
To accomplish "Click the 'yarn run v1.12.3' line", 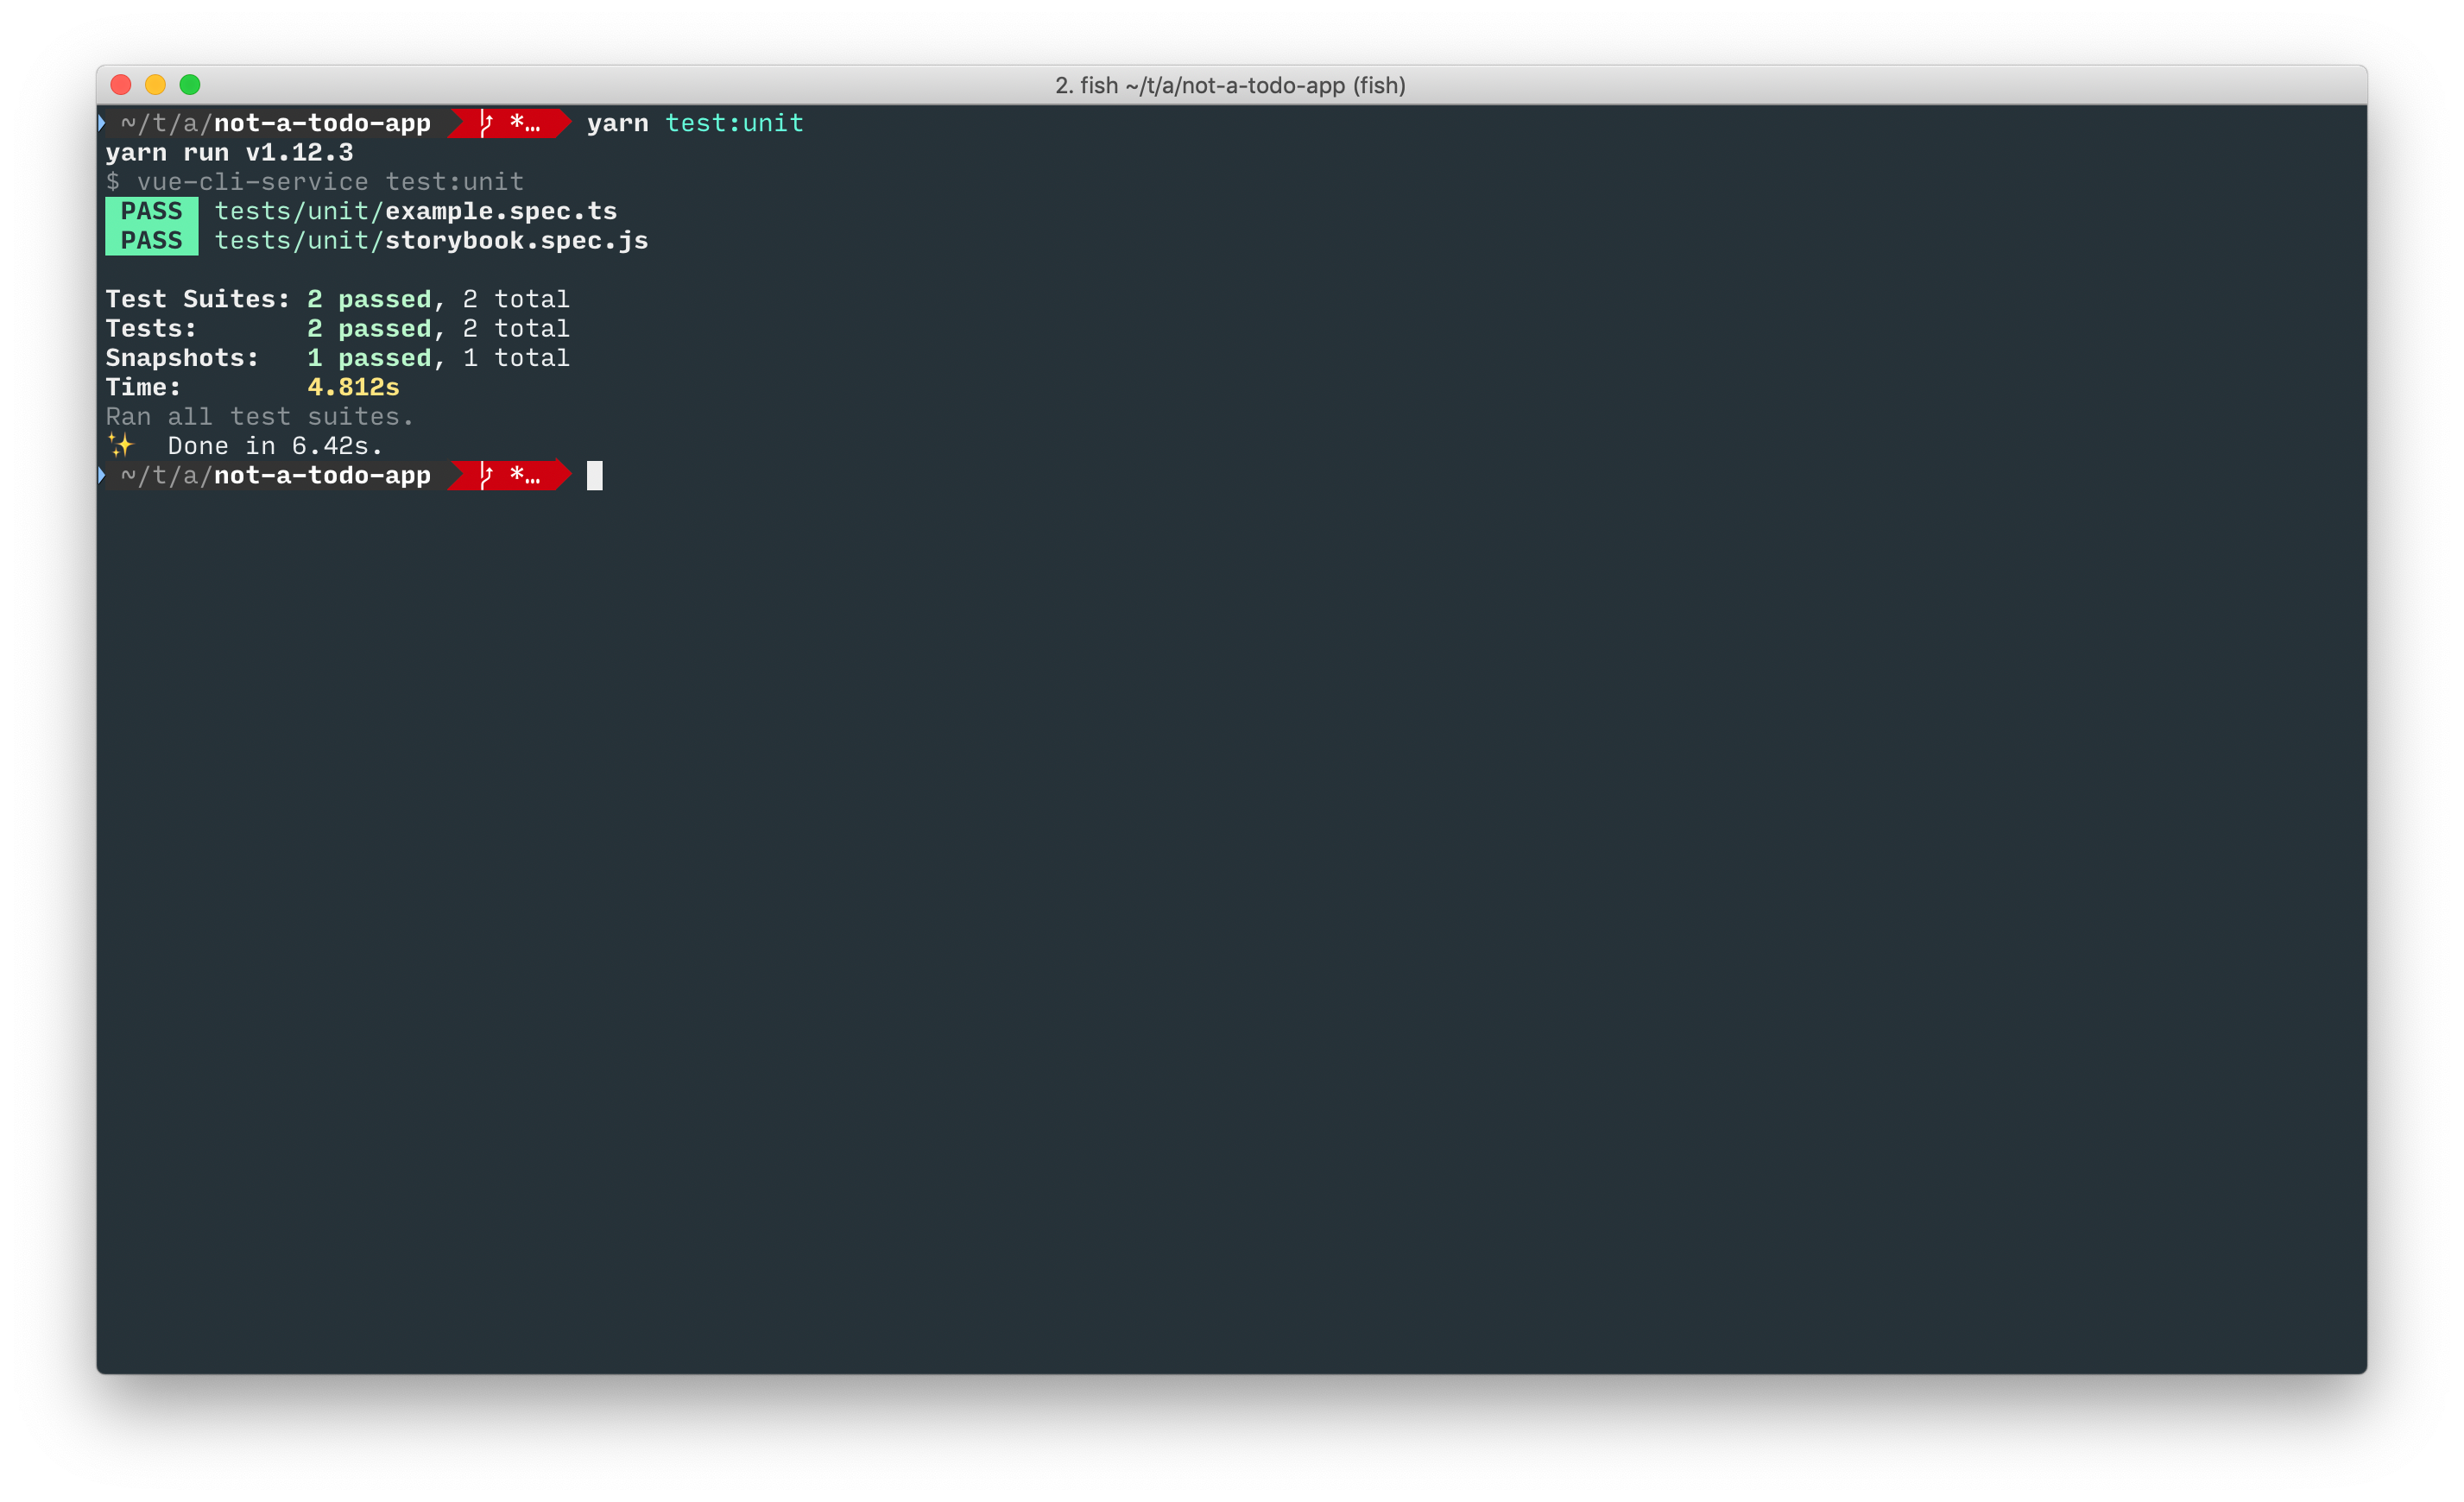I will 229,152.
